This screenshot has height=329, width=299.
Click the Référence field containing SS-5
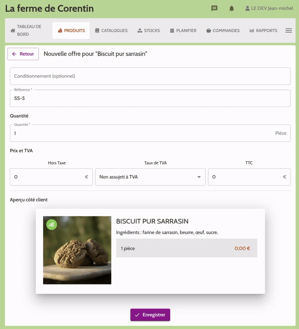[x=150, y=98]
